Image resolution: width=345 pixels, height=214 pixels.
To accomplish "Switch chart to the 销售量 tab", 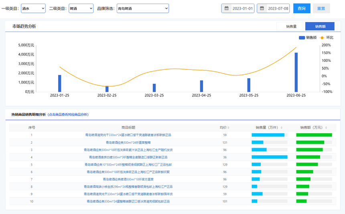I will [291, 26].
